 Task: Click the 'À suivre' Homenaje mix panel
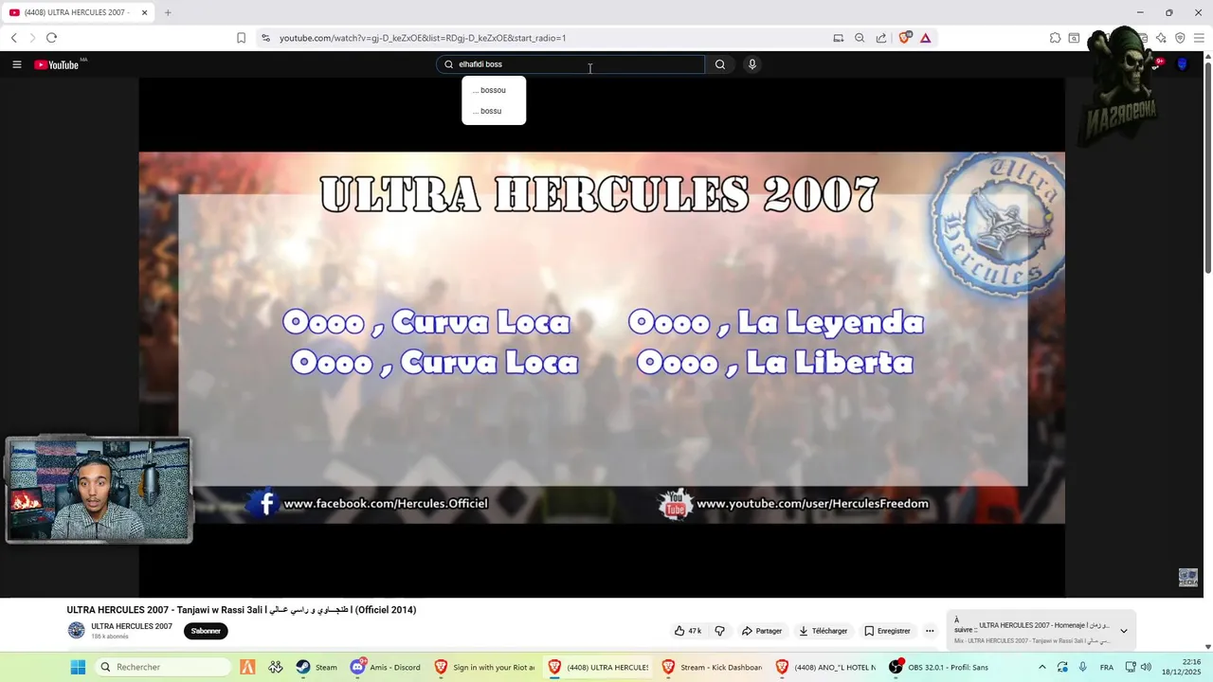tap(1041, 631)
